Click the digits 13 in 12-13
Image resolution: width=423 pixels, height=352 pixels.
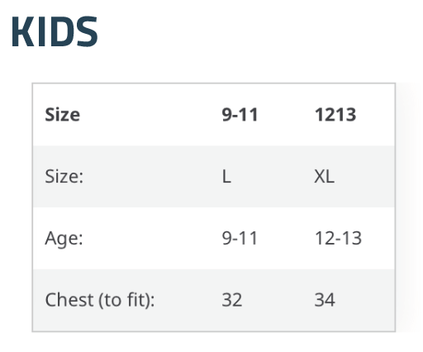click(x=351, y=238)
